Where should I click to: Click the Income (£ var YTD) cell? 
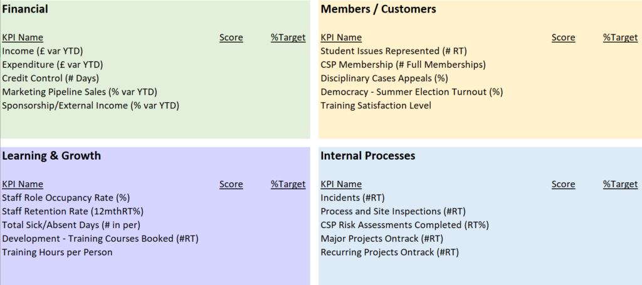(43, 51)
